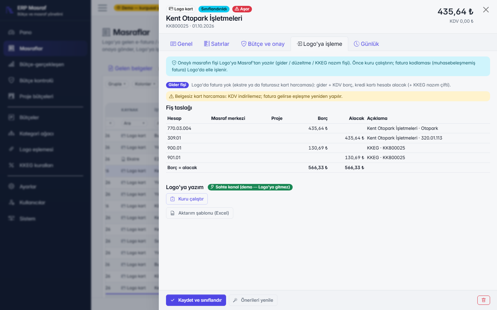Click the Kent Otopark İşletmeleri title

(x=204, y=18)
